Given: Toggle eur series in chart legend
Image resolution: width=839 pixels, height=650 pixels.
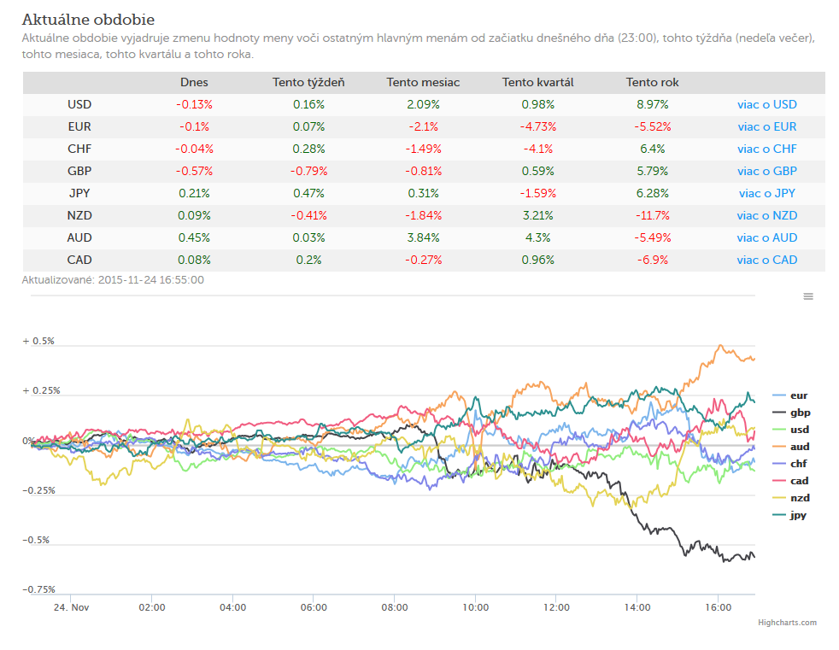Looking at the screenshot, I should point(790,395).
